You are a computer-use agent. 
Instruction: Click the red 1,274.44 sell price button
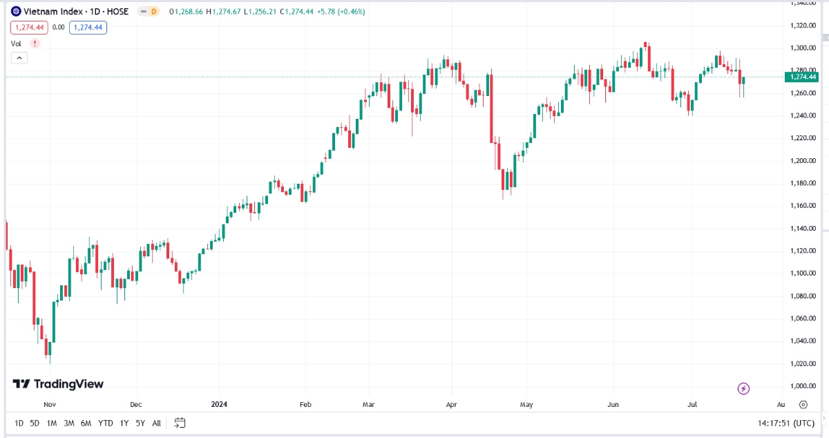pos(28,28)
